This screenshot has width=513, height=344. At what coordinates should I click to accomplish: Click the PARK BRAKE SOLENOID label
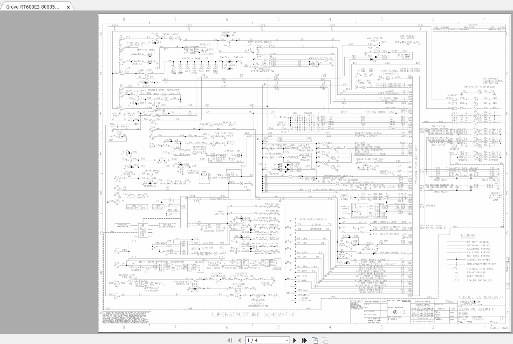[374, 259]
